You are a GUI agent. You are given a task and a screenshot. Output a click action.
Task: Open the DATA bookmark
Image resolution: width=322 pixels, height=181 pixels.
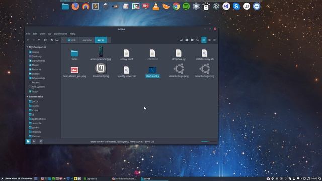pos(35,102)
